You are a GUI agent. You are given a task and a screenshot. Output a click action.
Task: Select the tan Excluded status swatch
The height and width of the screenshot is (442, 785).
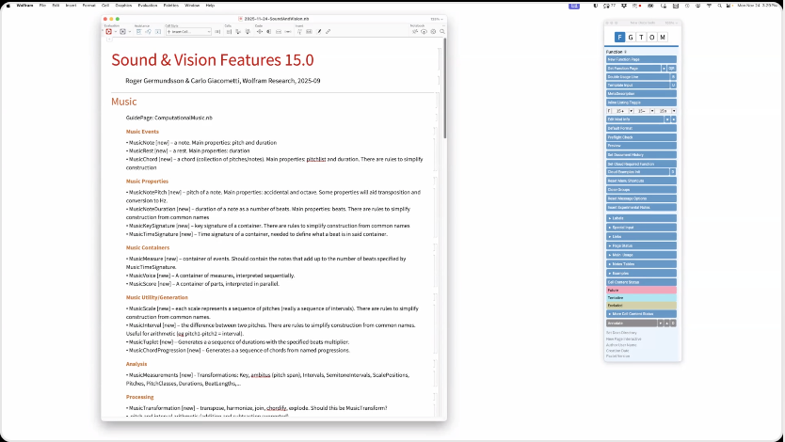(x=640, y=305)
